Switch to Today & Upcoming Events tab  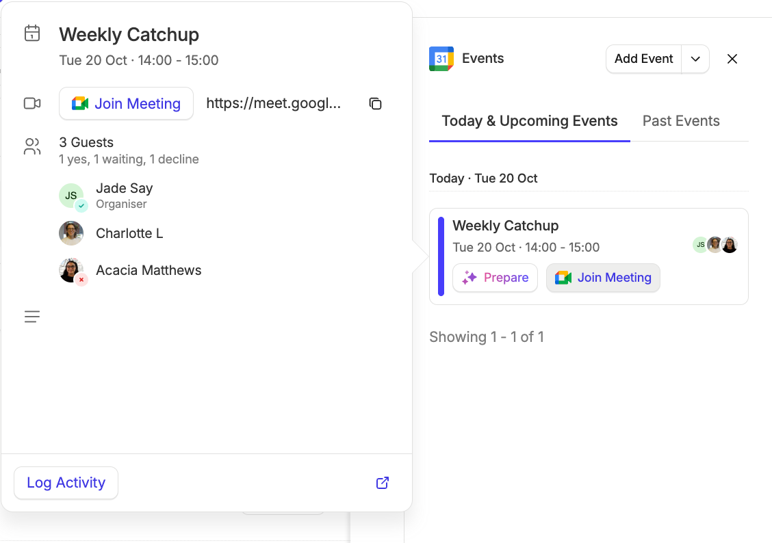pos(529,121)
